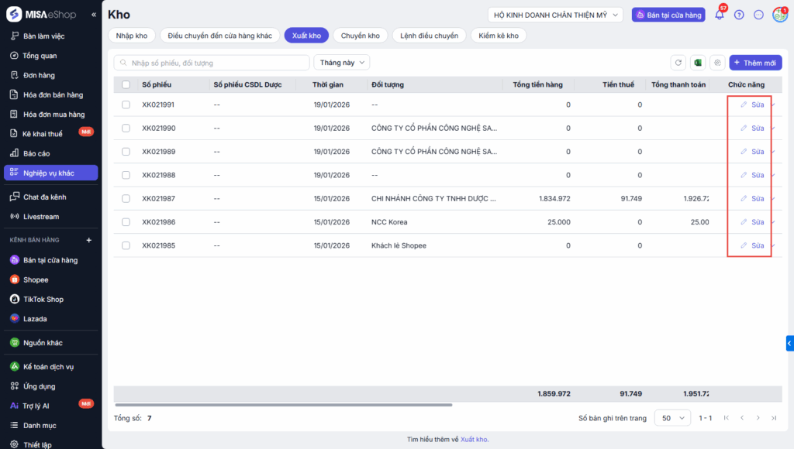Switch to the Nhập kho tab
The width and height of the screenshot is (794, 449).
click(x=131, y=36)
